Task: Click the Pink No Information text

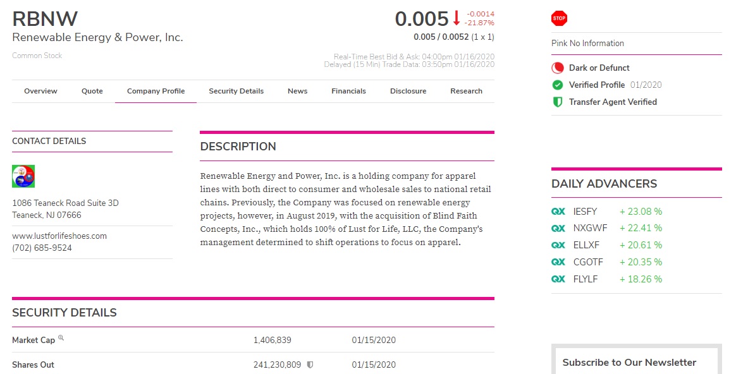Action: pos(587,43)
